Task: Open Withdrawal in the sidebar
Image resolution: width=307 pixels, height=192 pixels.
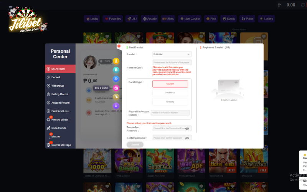Action: [60, 86]
